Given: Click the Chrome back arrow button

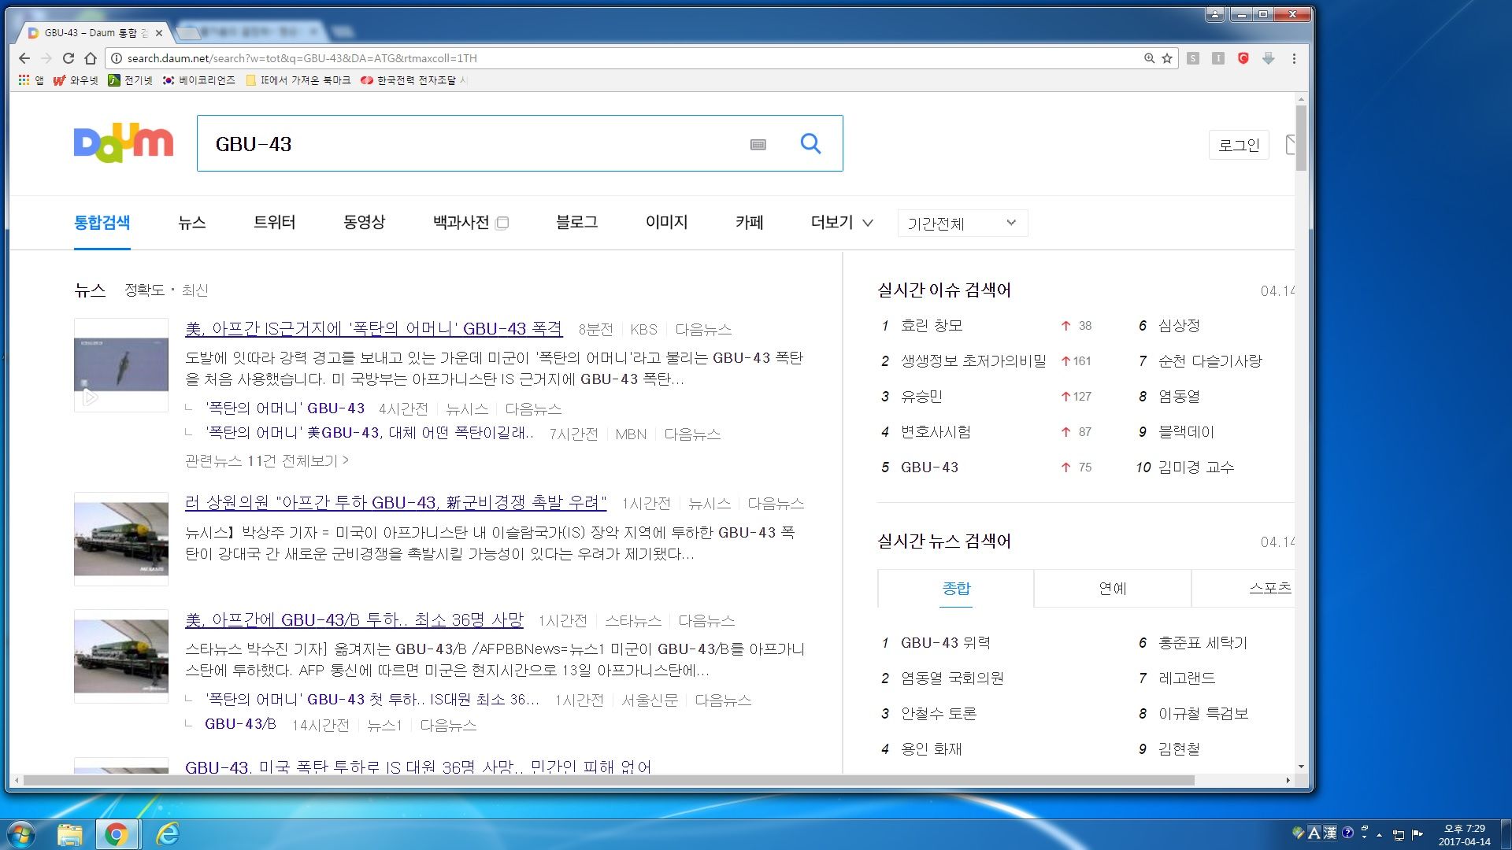Looking at the screenshot, I should click(x=24, y=58).
